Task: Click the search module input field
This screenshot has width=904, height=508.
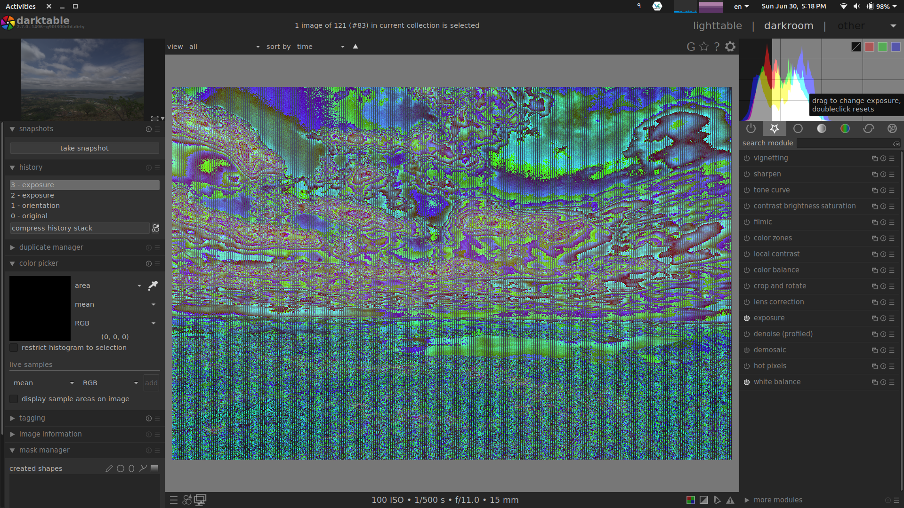Action: (845, 143)
